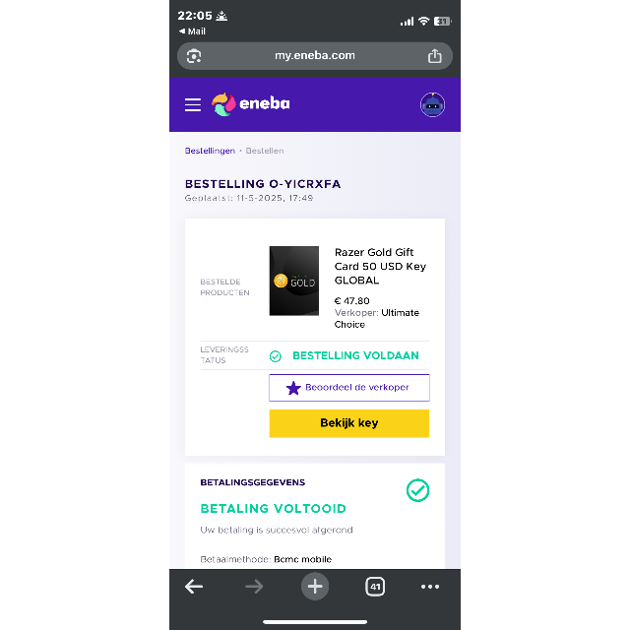Viewport: 630px width, 630px height.
Task: Go back with browser back arrow
Action: [x=194, y=587]
